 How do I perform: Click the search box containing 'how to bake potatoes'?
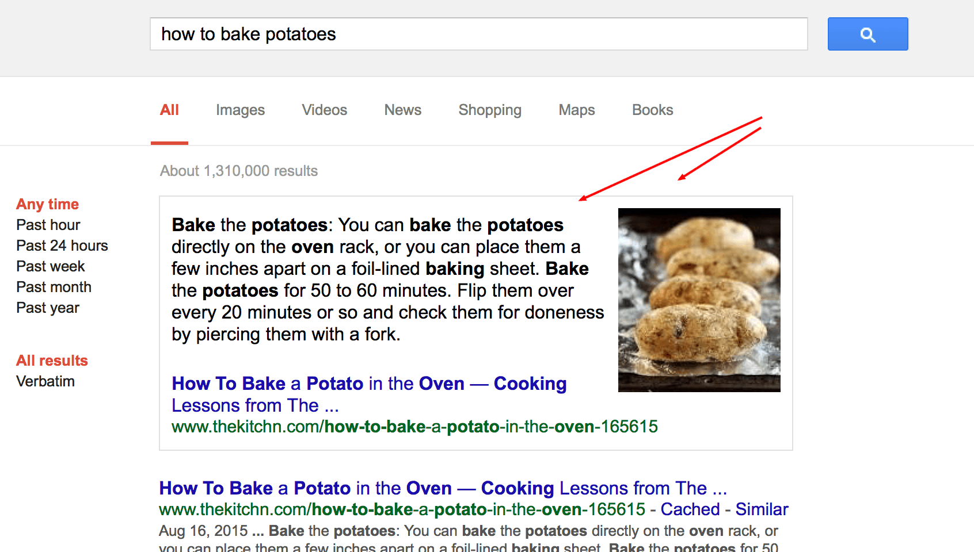click(x=478, y=34)
